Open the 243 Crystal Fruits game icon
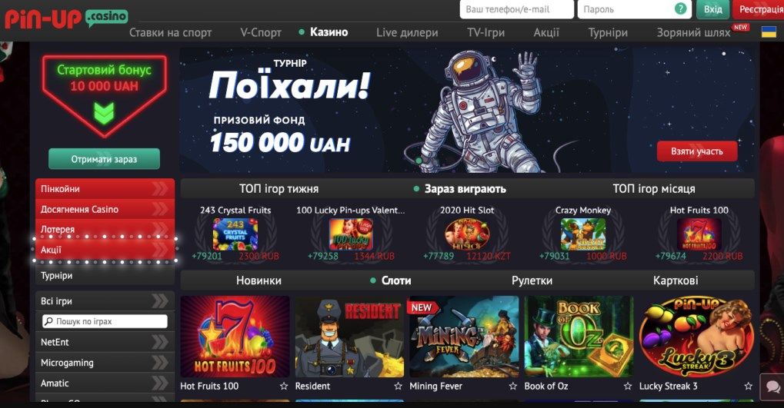This screenshot has height=408, width=784. pyautogui.click(x=235, y=234)
